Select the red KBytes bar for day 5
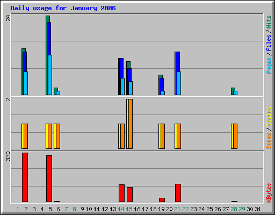The height and width of the screenshot is (215, 275). (x=49, y=178)
